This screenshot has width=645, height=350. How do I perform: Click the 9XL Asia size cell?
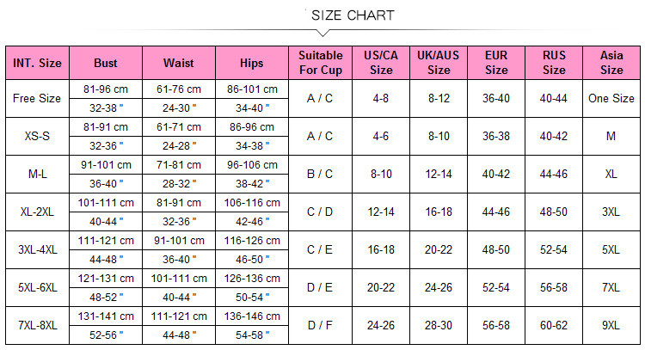pos(611,325)
